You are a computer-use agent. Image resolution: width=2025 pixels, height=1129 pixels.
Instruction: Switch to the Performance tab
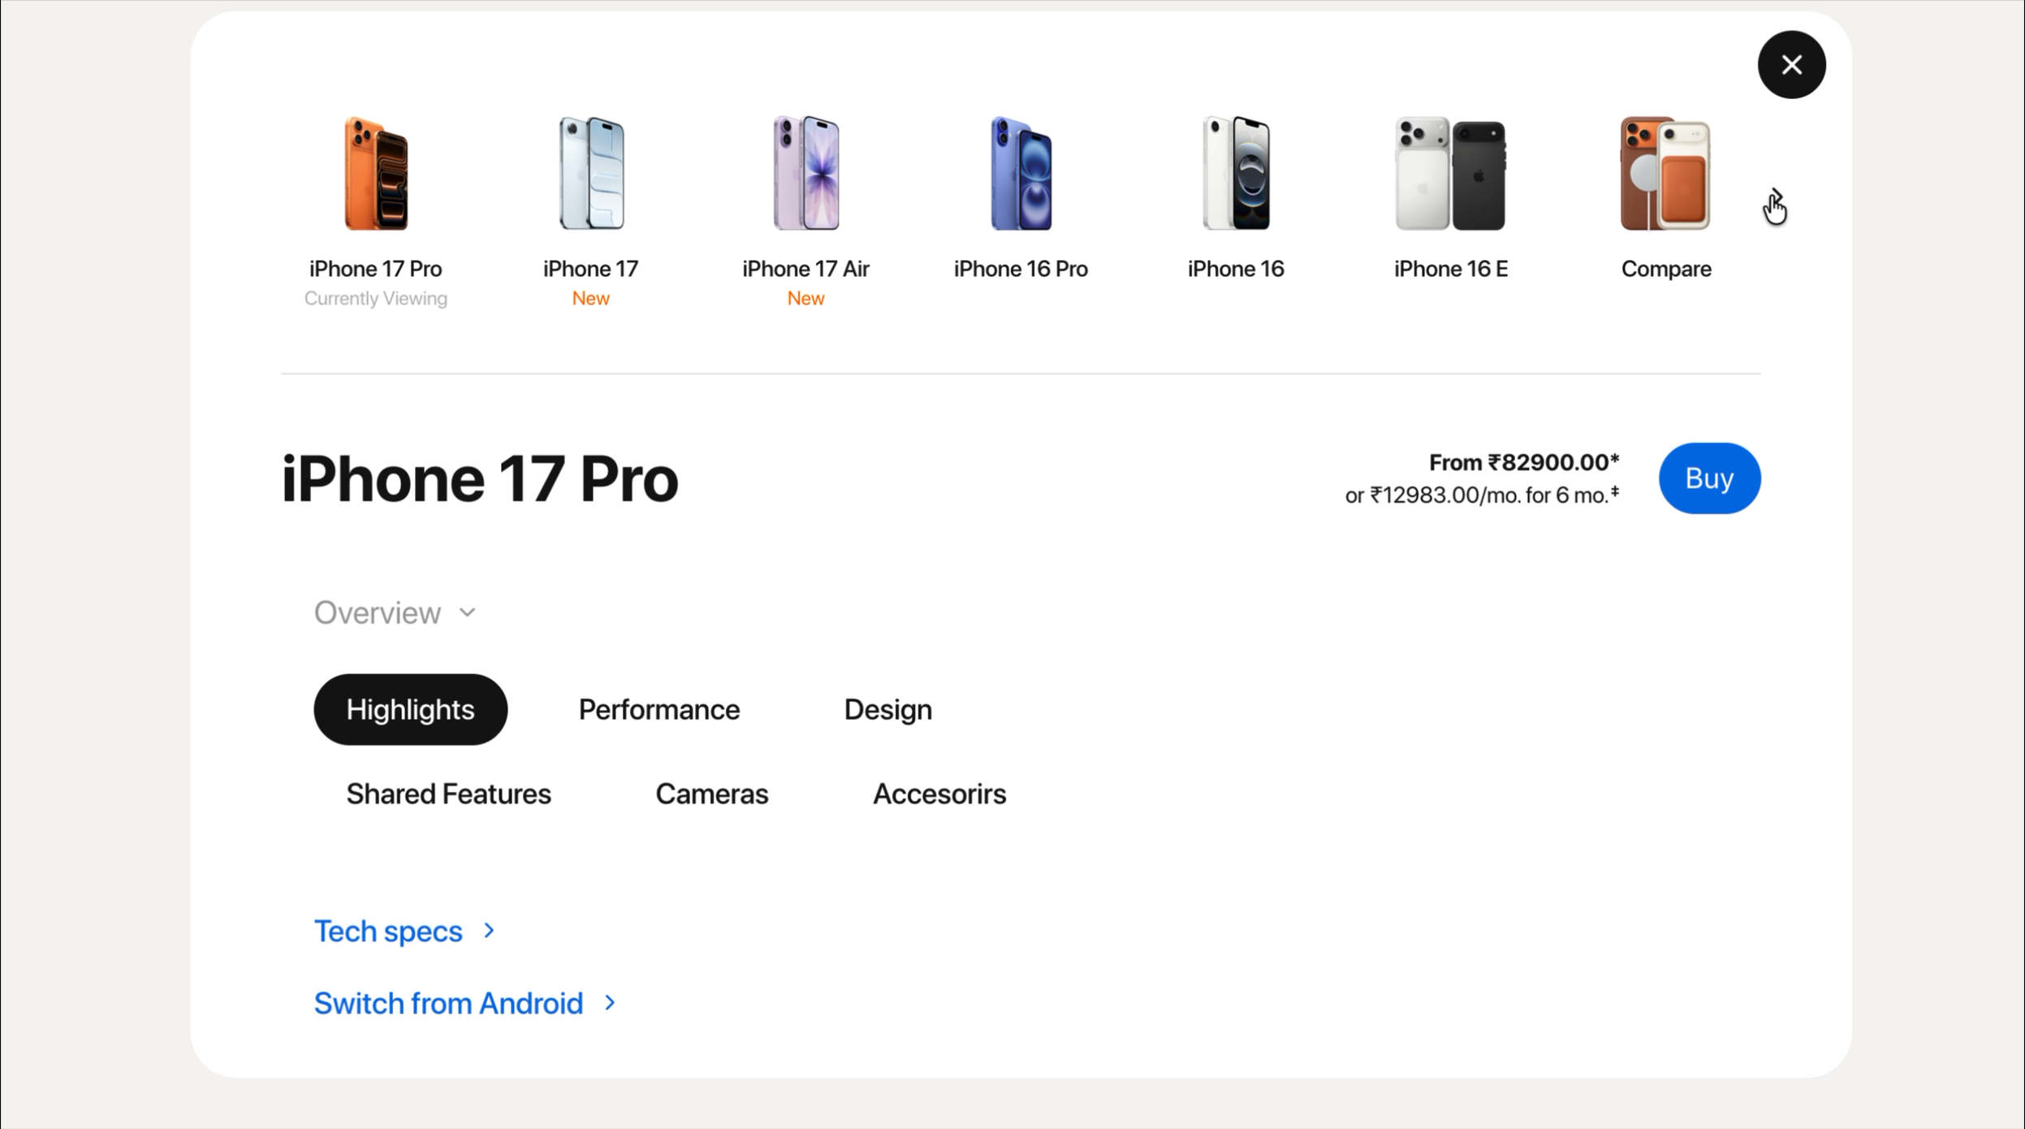(x=658, y=710)
